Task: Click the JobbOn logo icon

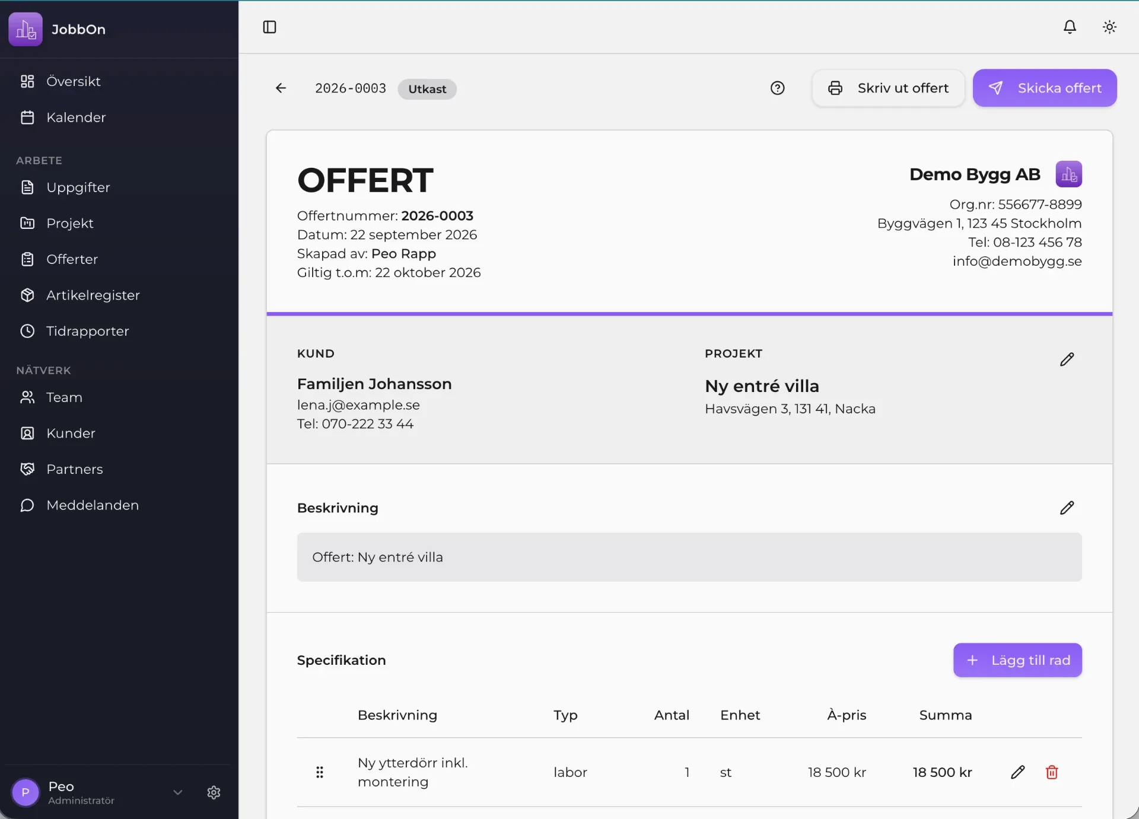Action: coord(26,29)
